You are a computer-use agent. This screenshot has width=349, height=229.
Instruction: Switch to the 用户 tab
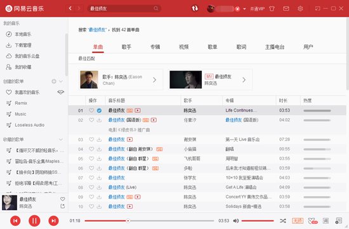pos(308,47)
